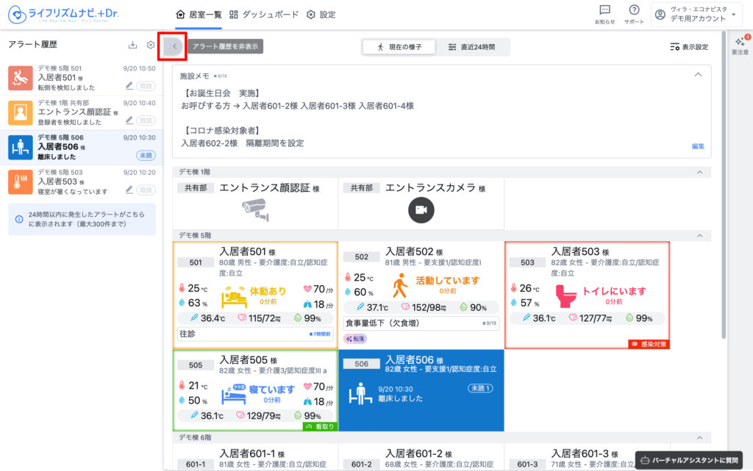Toggle 未読 badge on 入居者506 alert
The image size is (753, 471).
[x=146, y=155]
